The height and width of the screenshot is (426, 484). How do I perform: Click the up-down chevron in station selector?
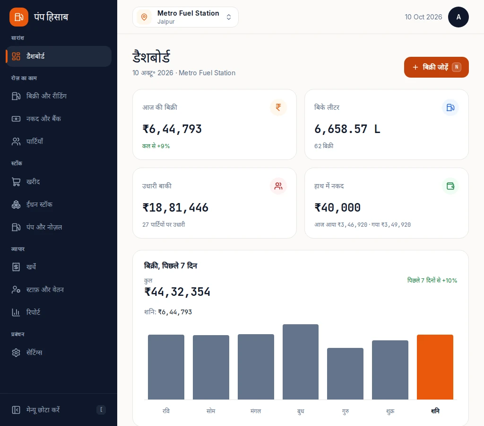(229, 17)
